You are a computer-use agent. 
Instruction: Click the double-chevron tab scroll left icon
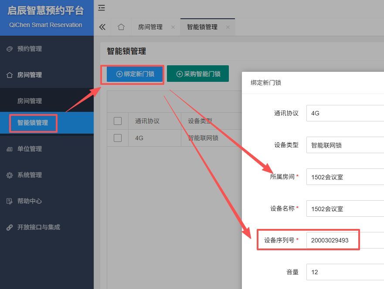click(102, 27)
